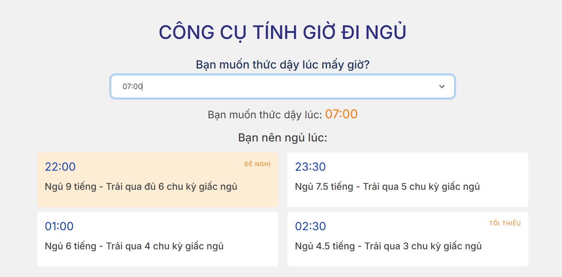
Task: Click the "CÔNG CỤ TÍNH GIỜ ĐI NGỦ" title
Action: click(x=282, y=32)
